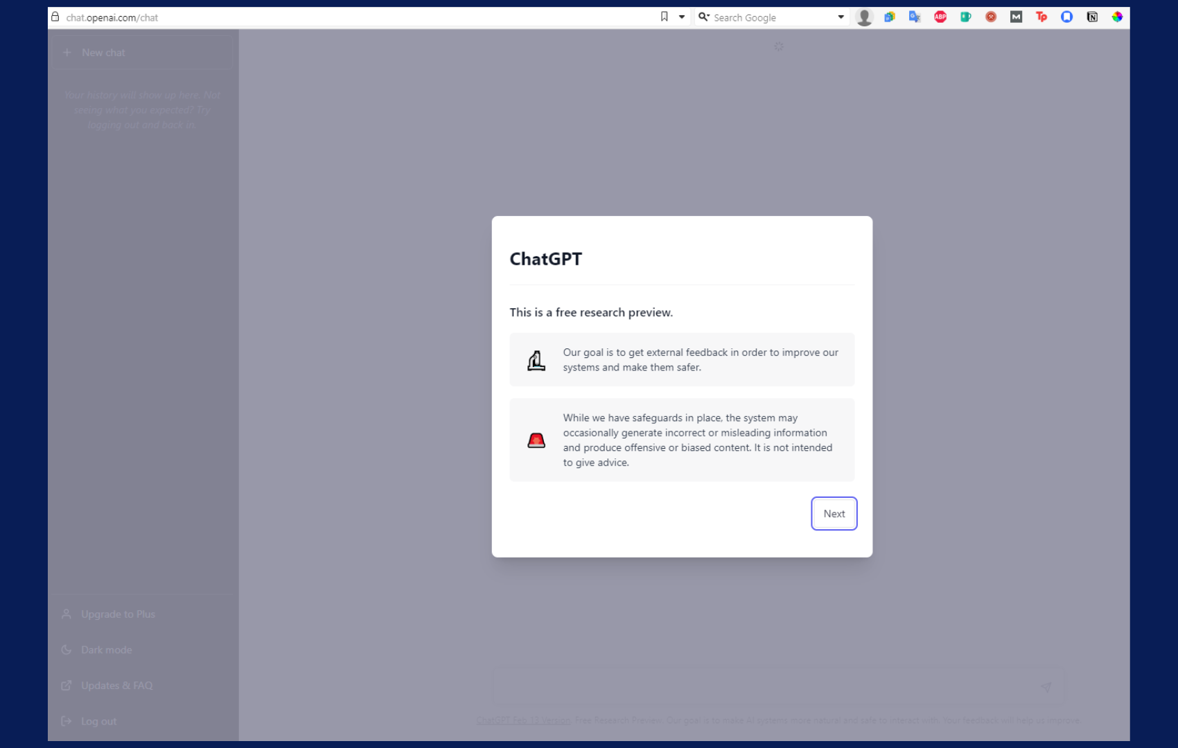
Task: Open the dark M extension icon
Action: tap(1016, 17)
